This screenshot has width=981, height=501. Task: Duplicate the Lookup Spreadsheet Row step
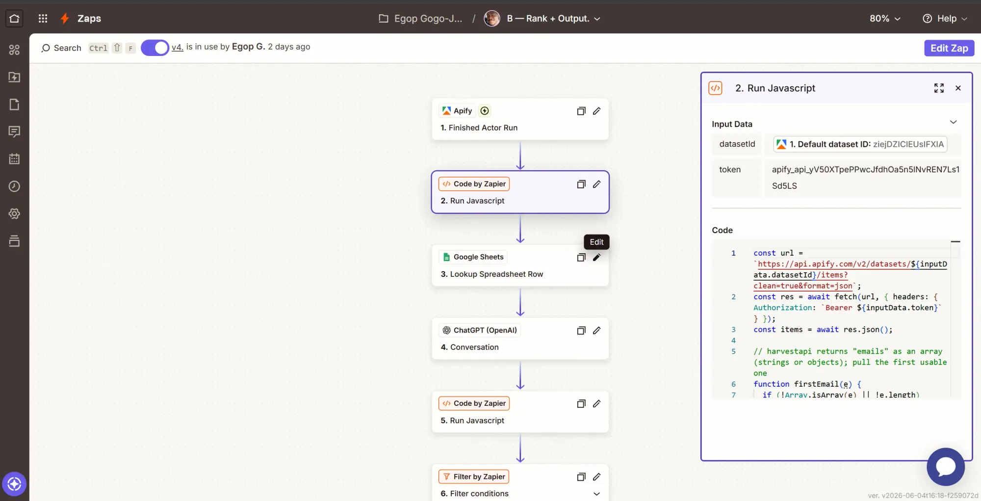[x=581, y=257]
